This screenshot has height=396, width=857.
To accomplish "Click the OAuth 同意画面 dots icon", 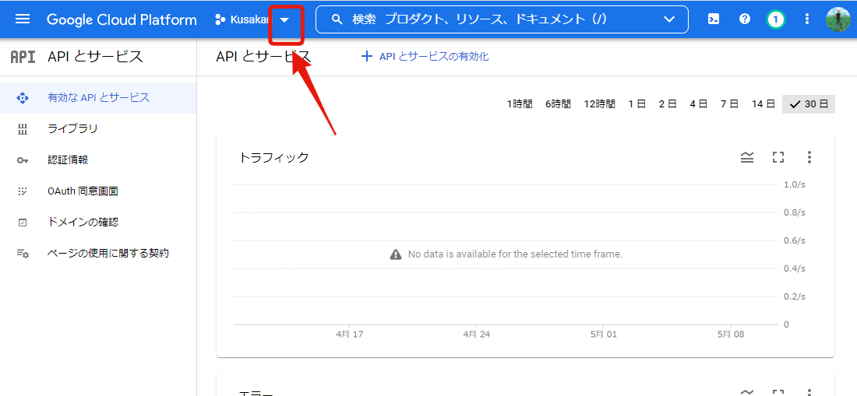I will [23, 191].
